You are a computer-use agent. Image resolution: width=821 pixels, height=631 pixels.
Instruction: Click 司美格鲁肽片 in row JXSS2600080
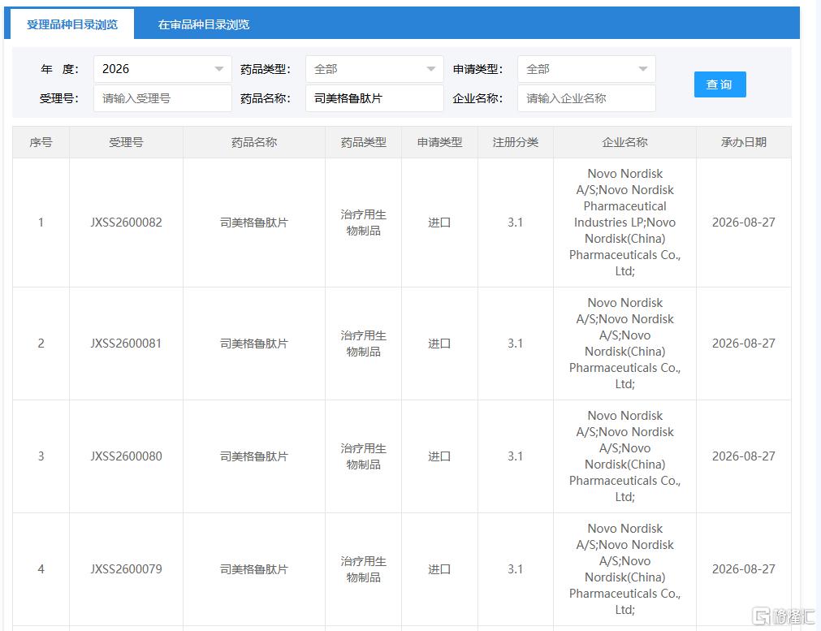(254, 456)
